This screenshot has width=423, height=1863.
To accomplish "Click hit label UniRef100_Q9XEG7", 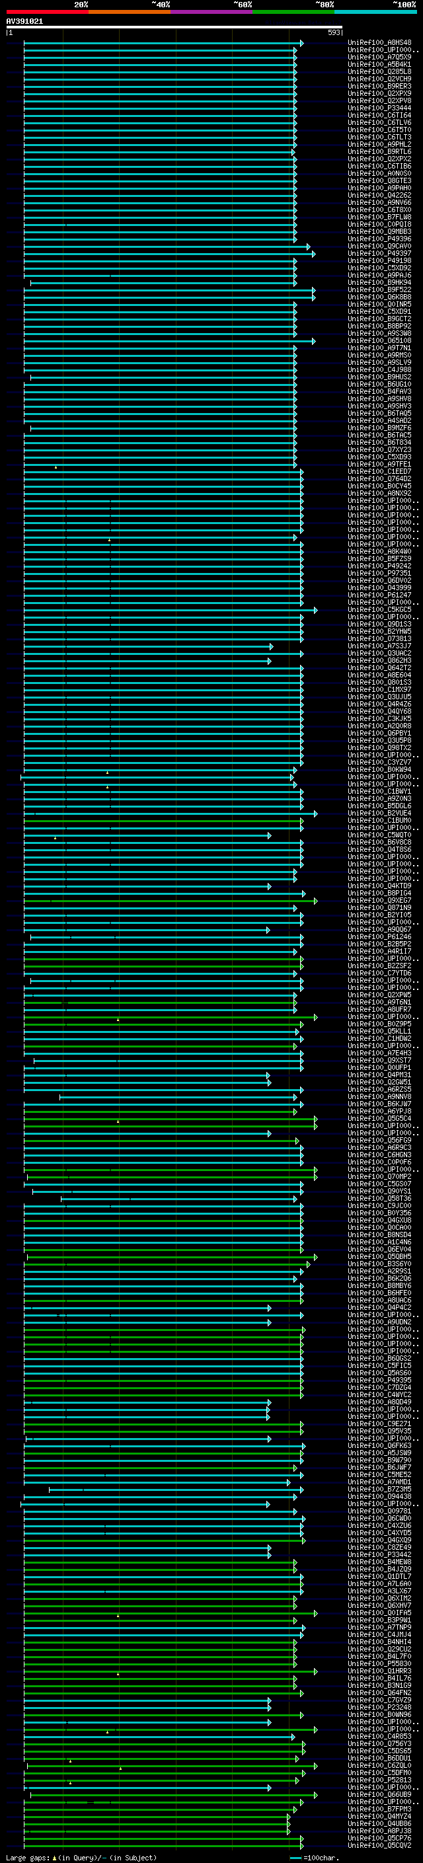I will 379,900.
